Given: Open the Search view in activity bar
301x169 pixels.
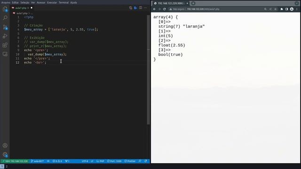Looking at the screenshot, I should pos(5,18).
